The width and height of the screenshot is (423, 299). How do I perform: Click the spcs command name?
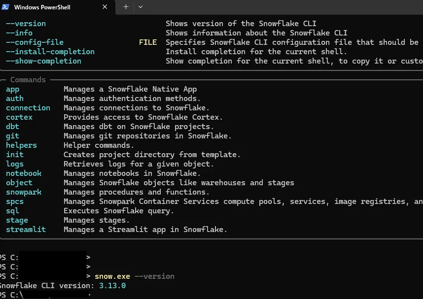tap(15, 201)
